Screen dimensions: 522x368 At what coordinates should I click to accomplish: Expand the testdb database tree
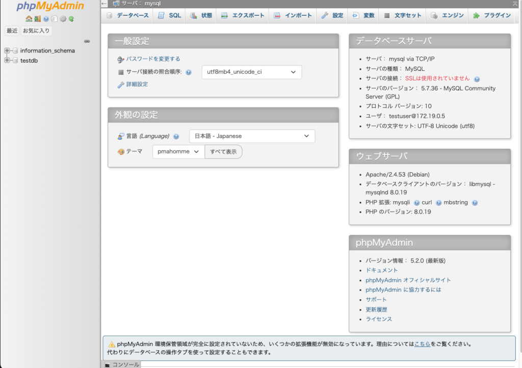[x=7, y=60]
